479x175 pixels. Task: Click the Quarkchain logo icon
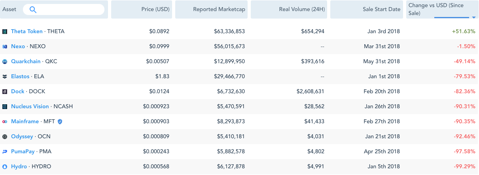click(5, 62)
